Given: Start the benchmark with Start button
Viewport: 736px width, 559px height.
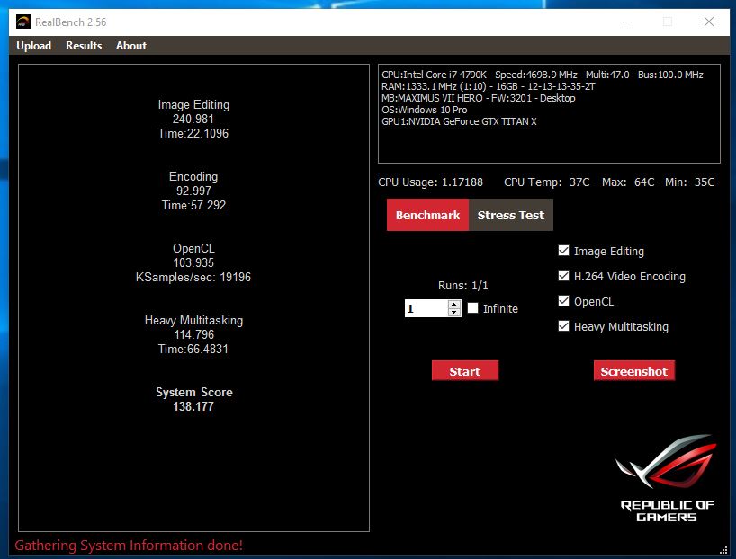Looking at the screenshot, I should (464, 371).
